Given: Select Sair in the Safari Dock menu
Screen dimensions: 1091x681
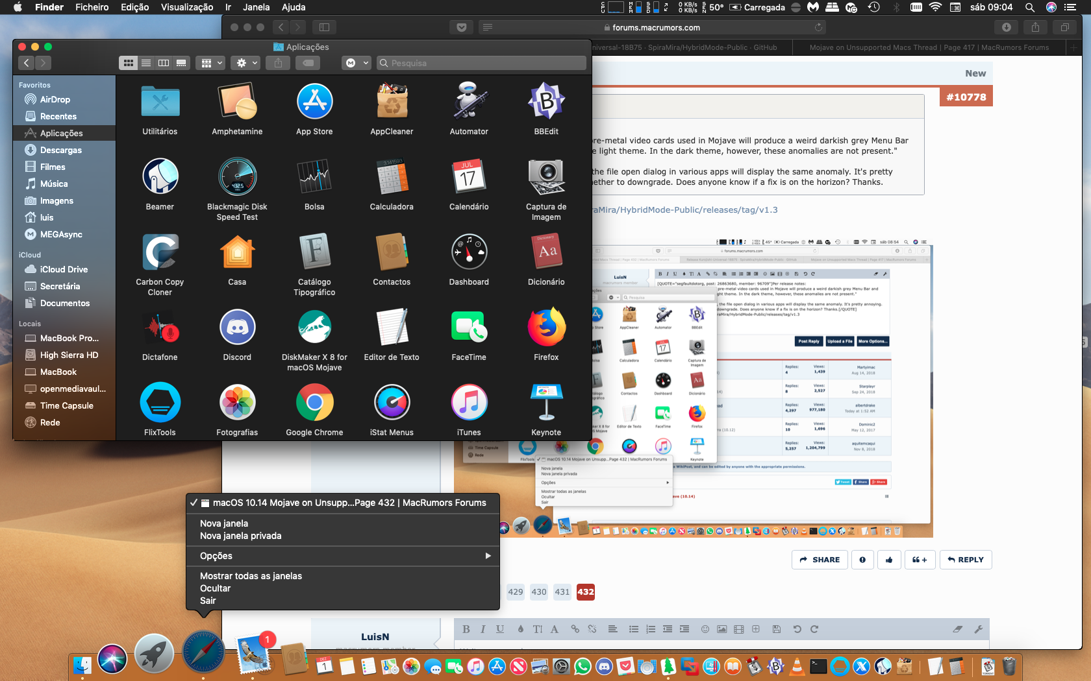Looking at the screenshot, I should (208, 601).
